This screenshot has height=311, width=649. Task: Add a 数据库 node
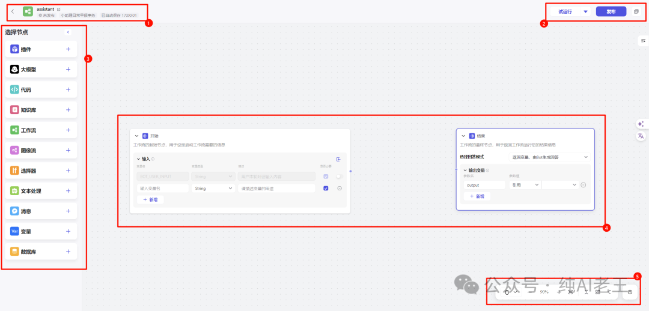point(69,252)
